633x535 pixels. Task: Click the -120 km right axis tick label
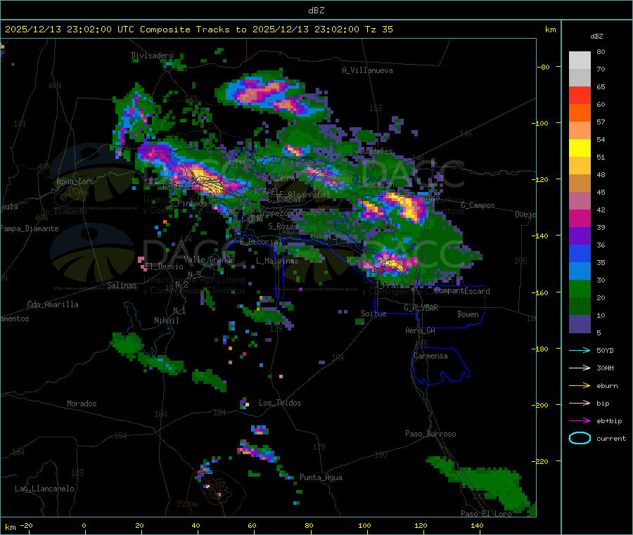point(540,179)
